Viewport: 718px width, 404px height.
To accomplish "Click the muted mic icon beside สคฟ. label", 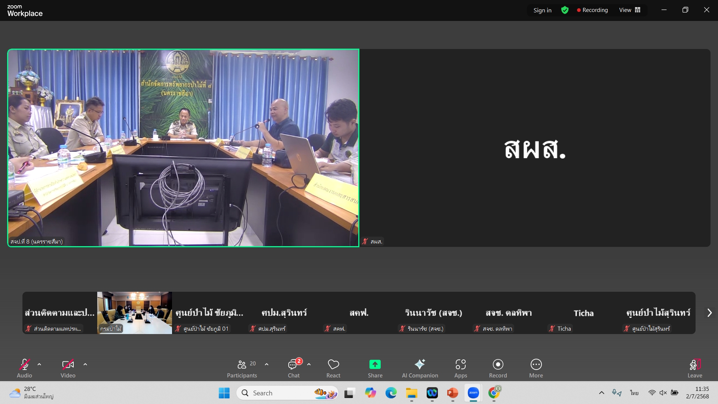I will coord(328,328).
